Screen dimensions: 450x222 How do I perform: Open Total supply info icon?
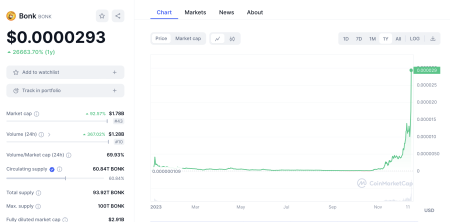[x=38, y=193]
